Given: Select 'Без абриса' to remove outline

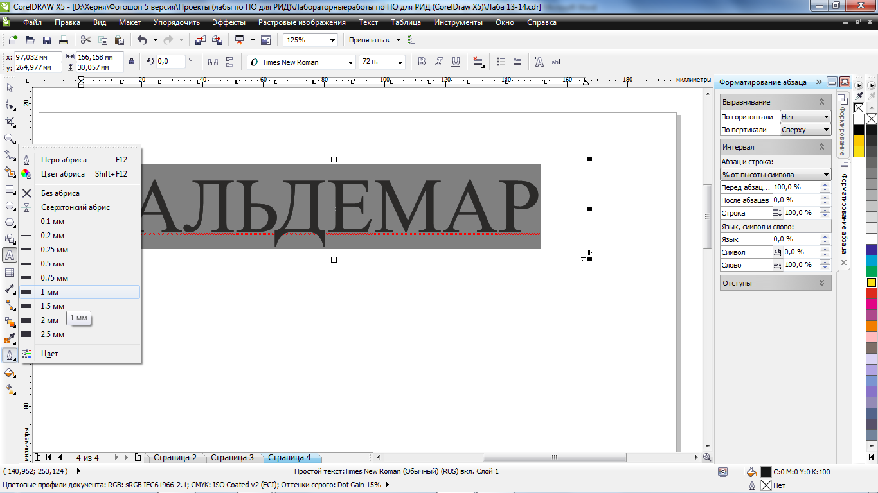Looking at the screenshot, I should pos(60,193).
